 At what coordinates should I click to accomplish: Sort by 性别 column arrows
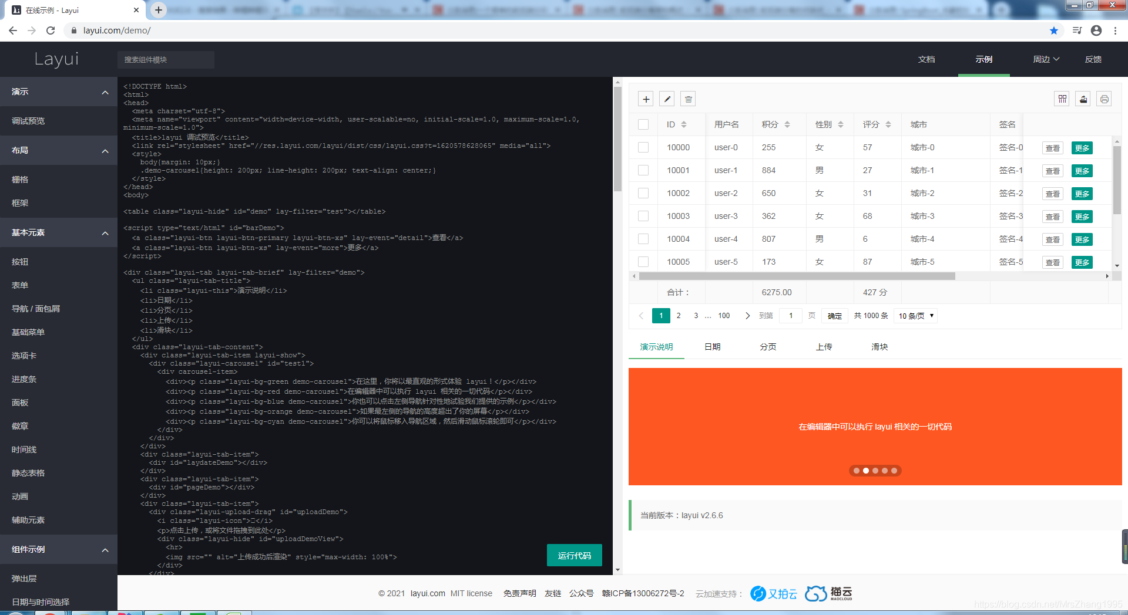841,124
